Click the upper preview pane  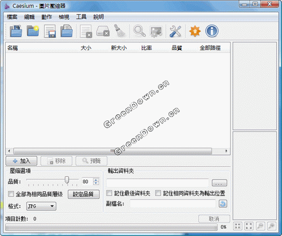pos(254,86)
